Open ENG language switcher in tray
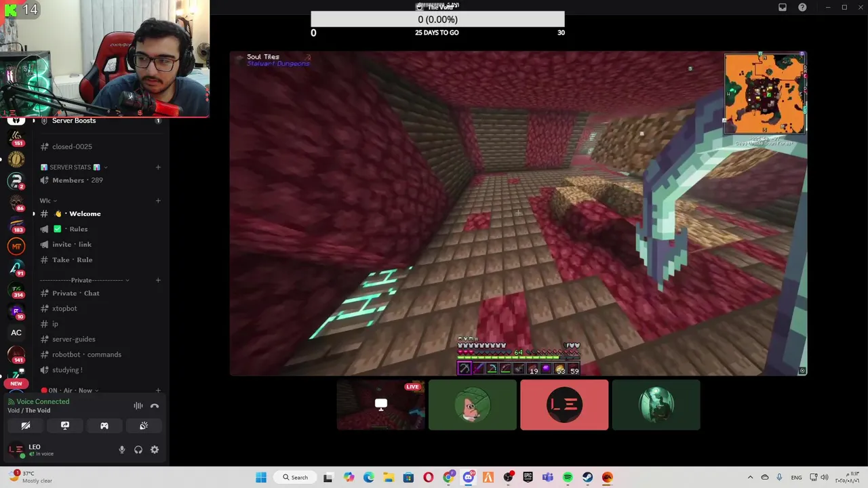The width and height of the screenshot is (868, 488). tap(796, 477)
